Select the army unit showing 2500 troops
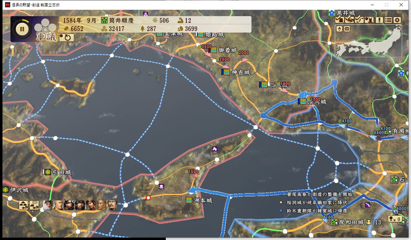Image resolution: width=411 pixels, height=240 pixels. pyautogui.click(x=223, y=59)
